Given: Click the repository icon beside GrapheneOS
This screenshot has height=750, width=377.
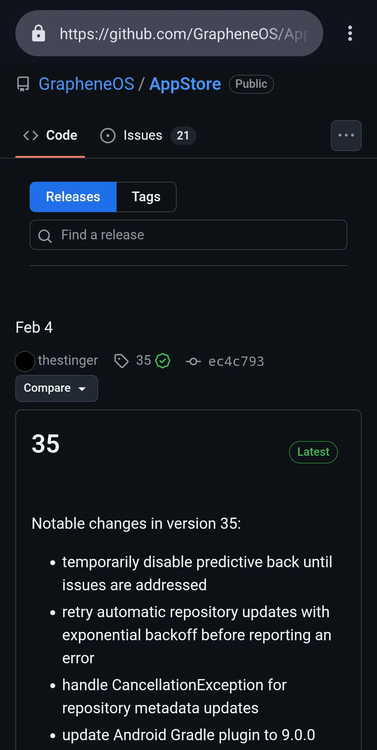Looking at the screenshot, I should (23, 84).
